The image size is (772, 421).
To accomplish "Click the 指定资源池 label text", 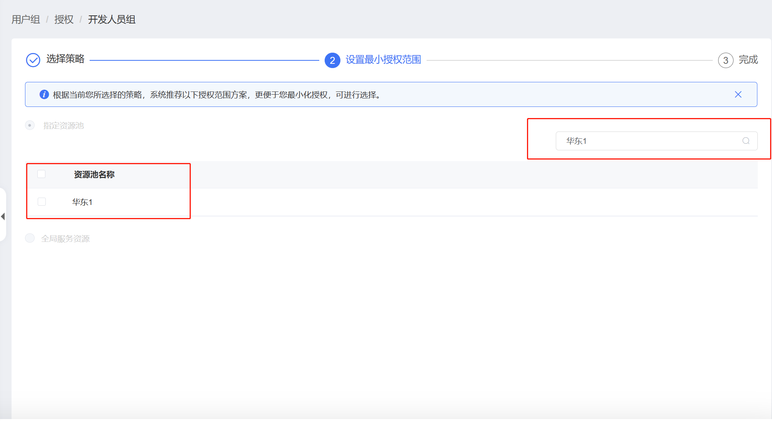I will [63, 126].
